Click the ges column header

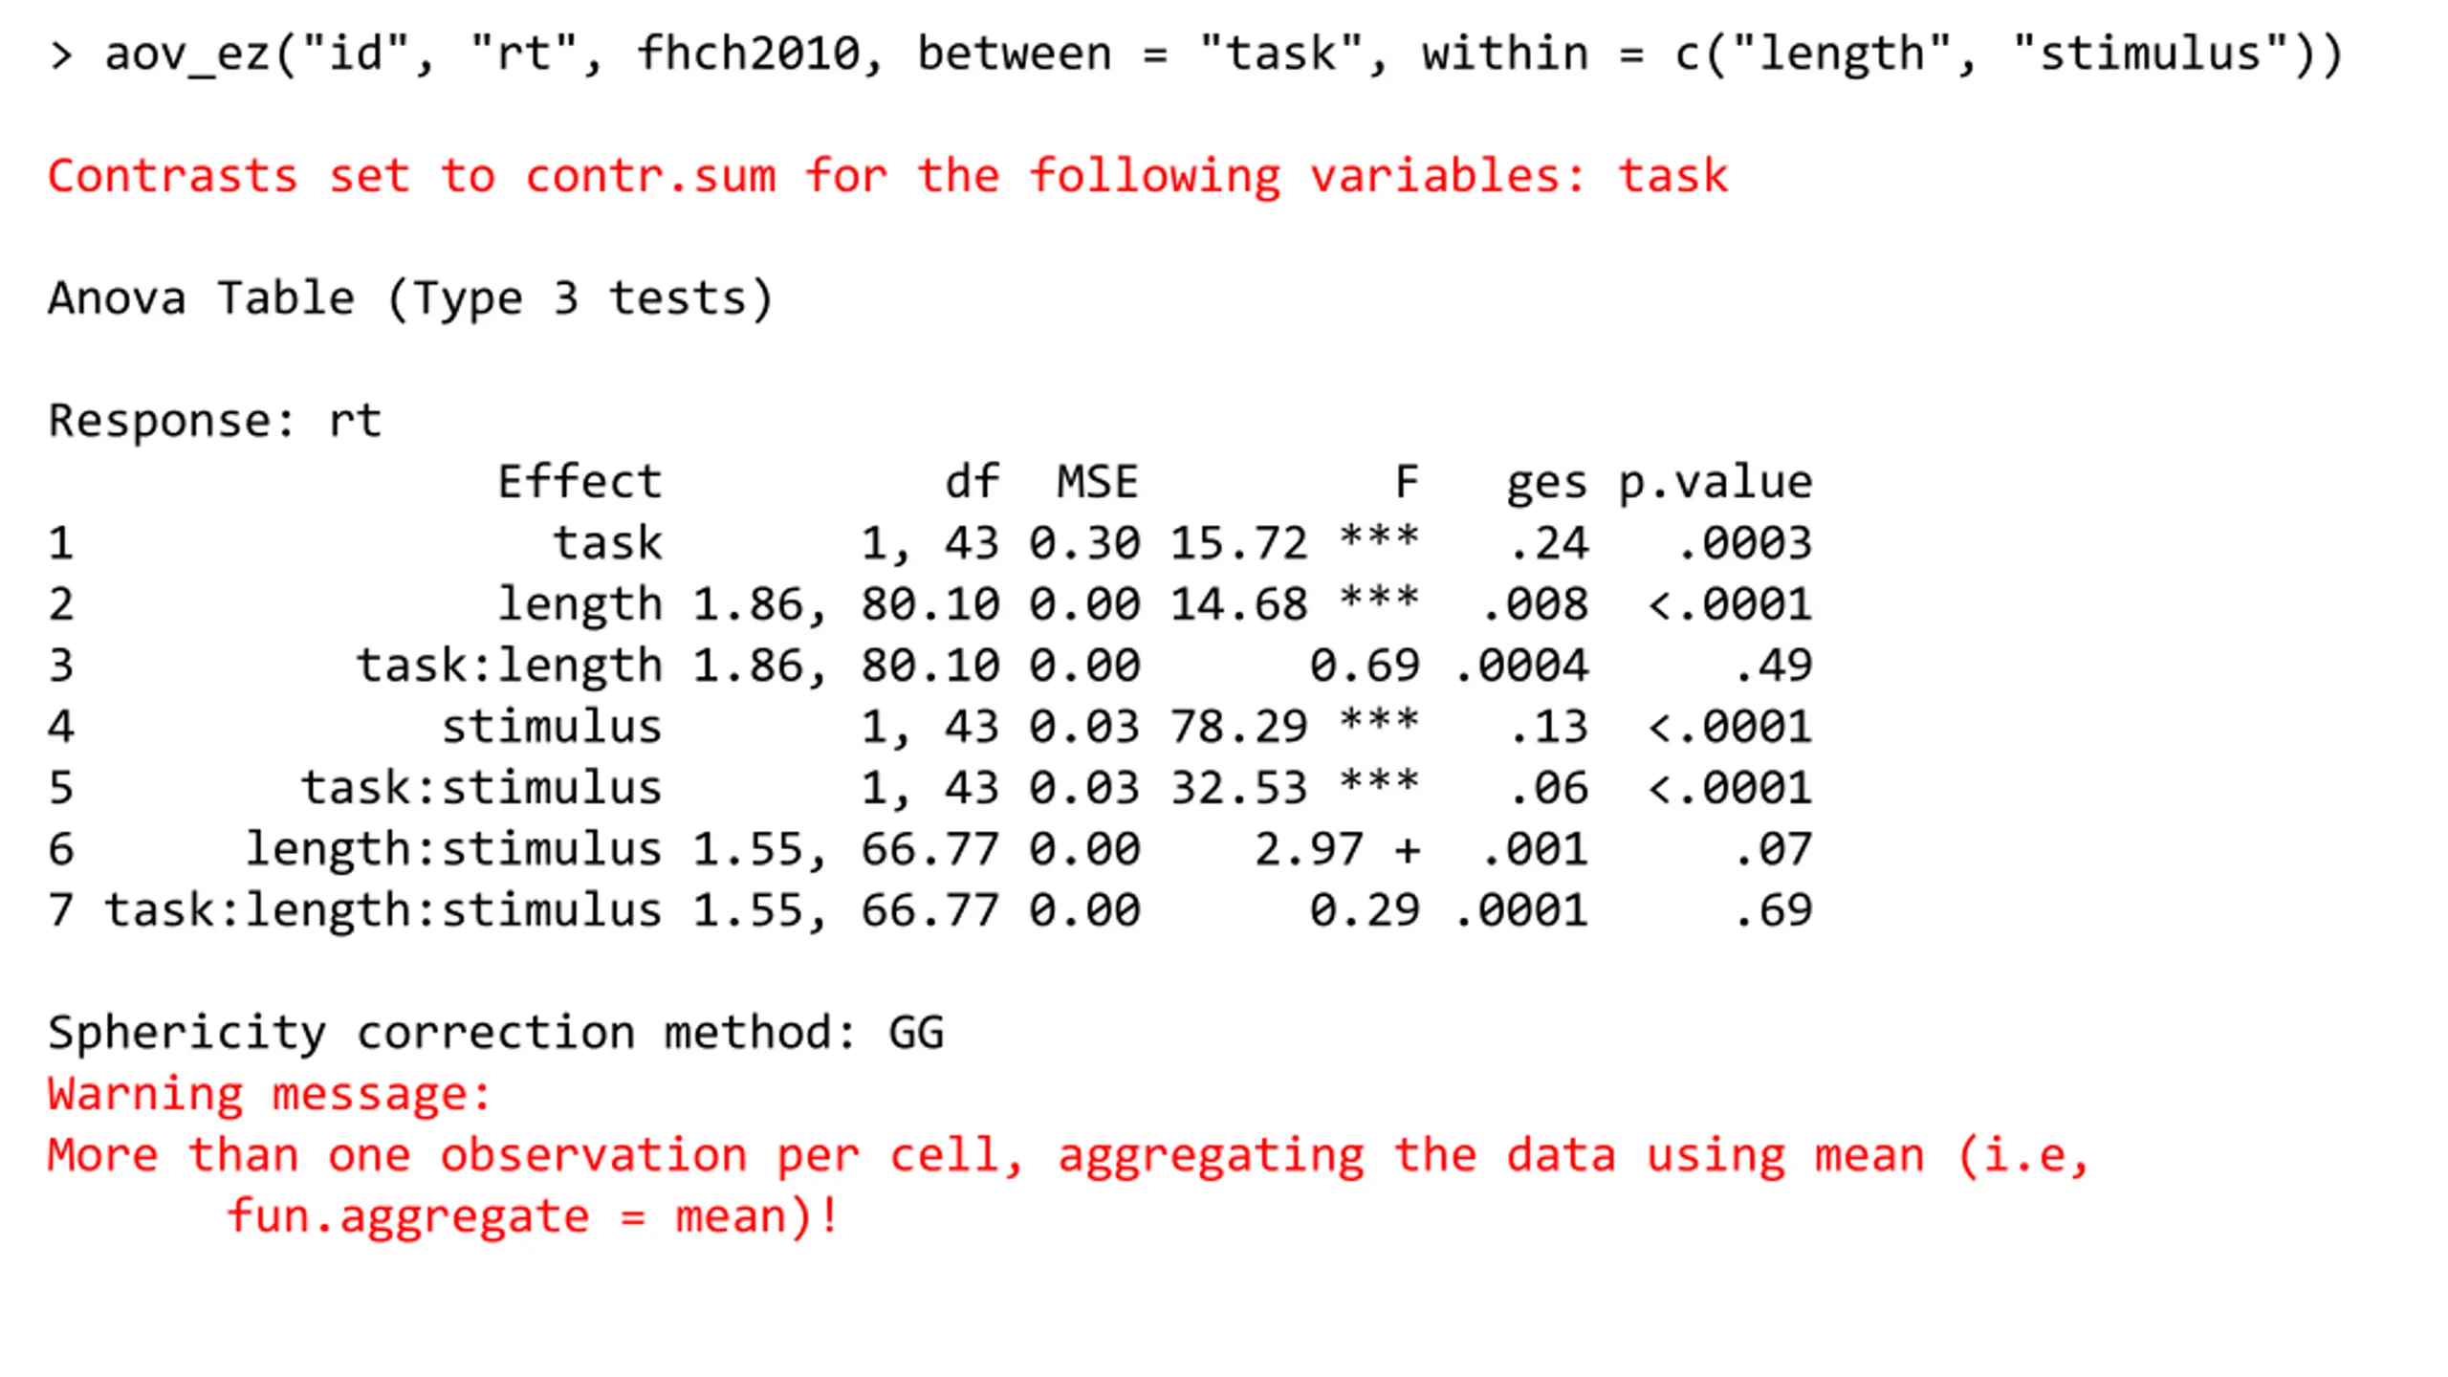pyautogui.click(x=1547, y=484)
